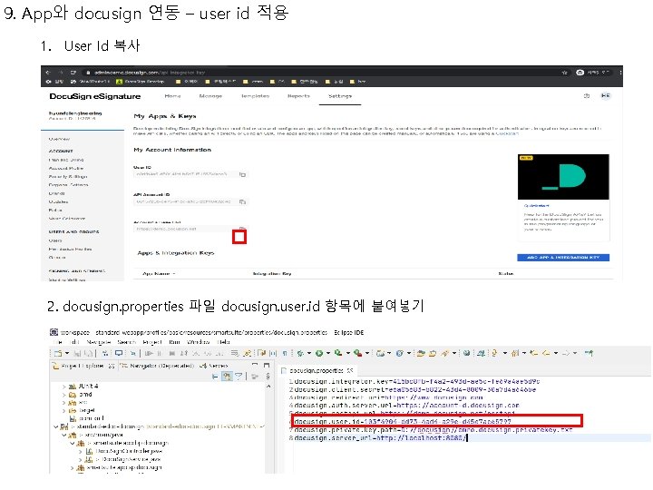Play the Quickstart video thumbnail

563,177
